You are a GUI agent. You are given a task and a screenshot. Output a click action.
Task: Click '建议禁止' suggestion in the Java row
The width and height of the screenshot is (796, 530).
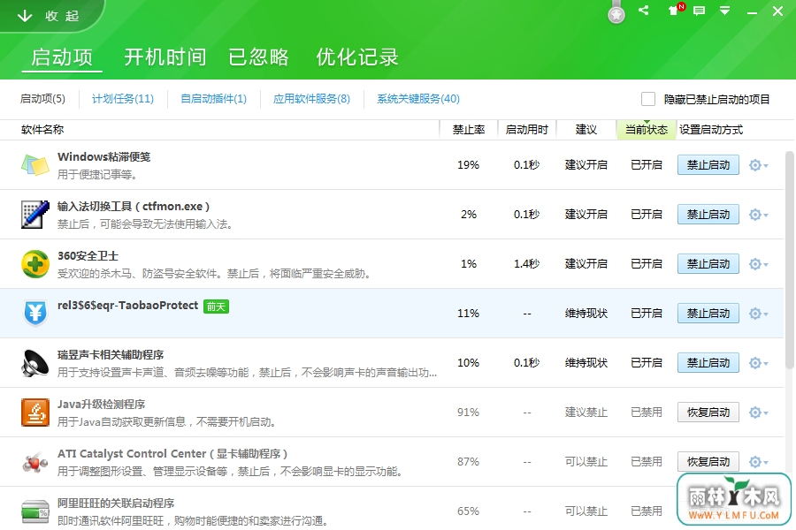tap(586, 413)
